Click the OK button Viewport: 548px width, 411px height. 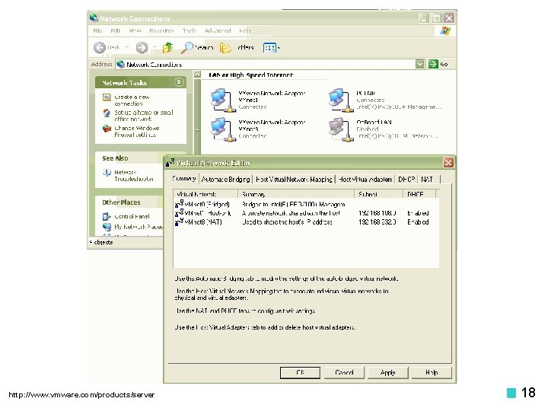tap(300, 372)
